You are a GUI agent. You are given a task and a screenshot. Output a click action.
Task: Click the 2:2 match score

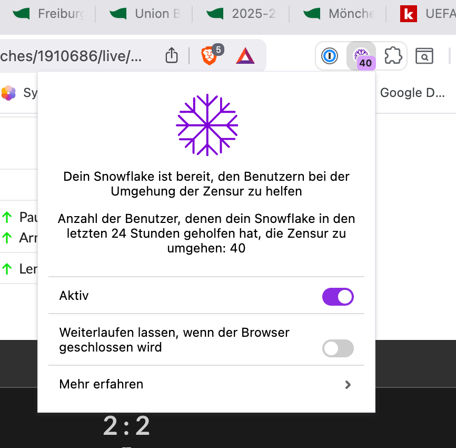[126, 426]
